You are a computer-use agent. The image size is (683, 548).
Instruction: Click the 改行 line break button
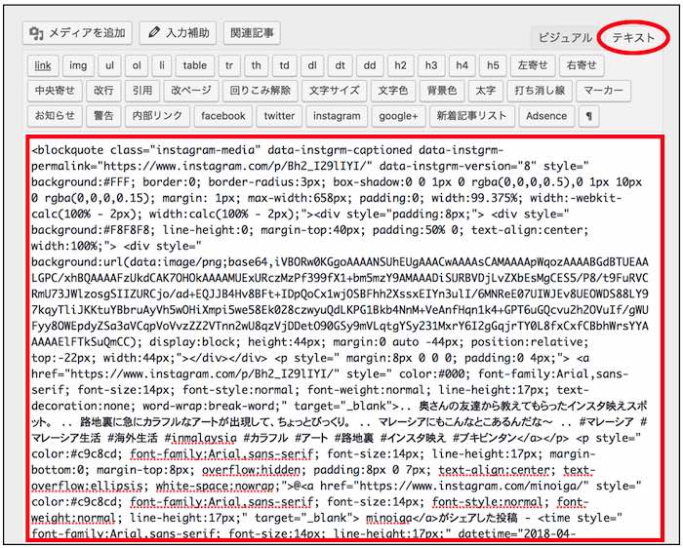pyautogui.click(x=103, y=91)
